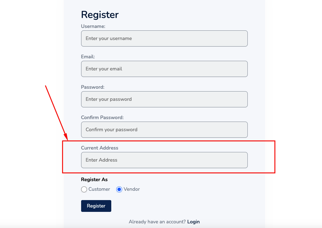Click the "Confirm Password:" label
Viewport: 322px width, 228px height.
pyautogui.click(x=102, y=118)
